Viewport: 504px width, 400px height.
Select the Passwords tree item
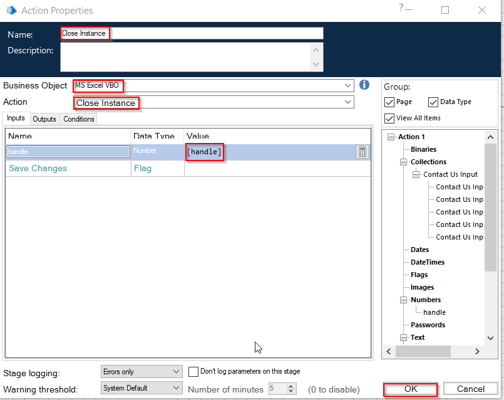[x=428, y=325]
